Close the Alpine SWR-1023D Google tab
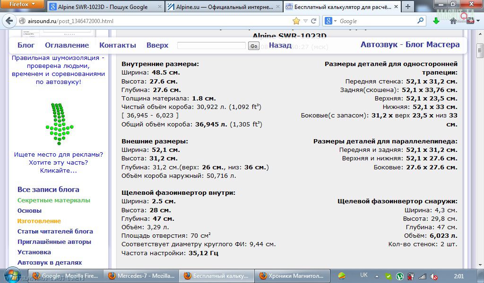Screen dimensions: 484x283 [x=160, y=7]
